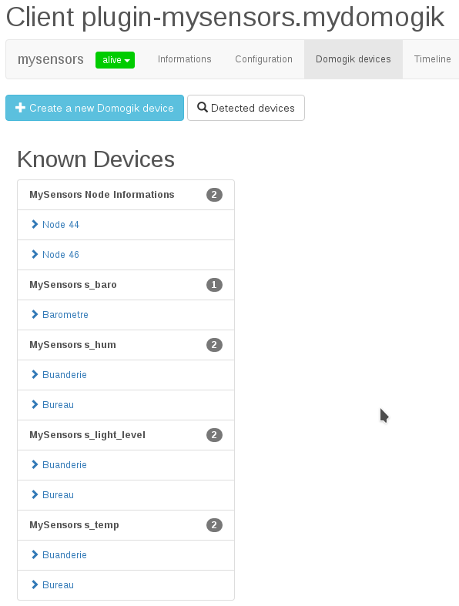The width and height of the screenshot is (459, 606).
Task: Click the MySensors Node Informations count badge
Action: [214, 195]
